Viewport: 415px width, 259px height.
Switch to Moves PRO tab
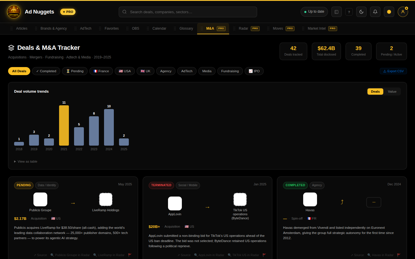pyautogui.click(x=281, y=28)
